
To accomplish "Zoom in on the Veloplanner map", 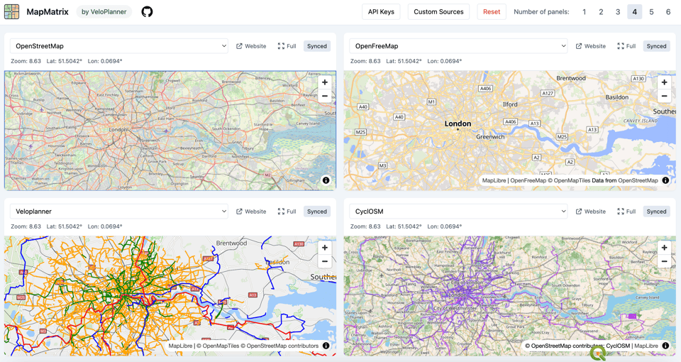I will (325, 248).
